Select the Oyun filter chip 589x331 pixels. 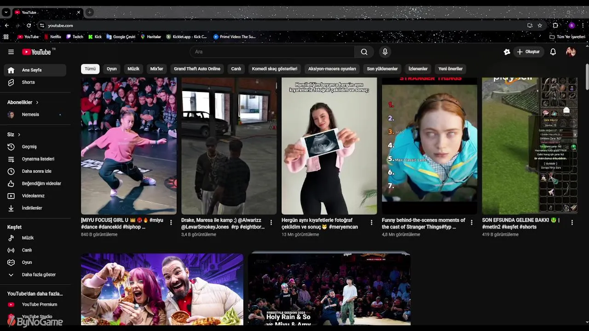112,69
